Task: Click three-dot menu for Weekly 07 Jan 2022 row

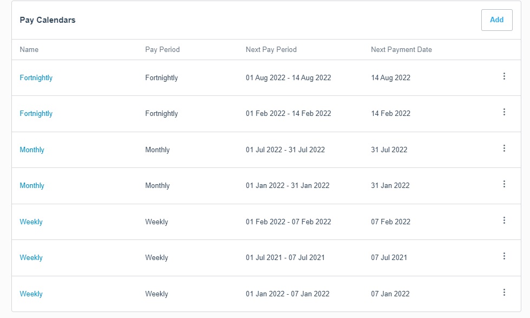Action: pyautogui.click(x=504, y=293)
